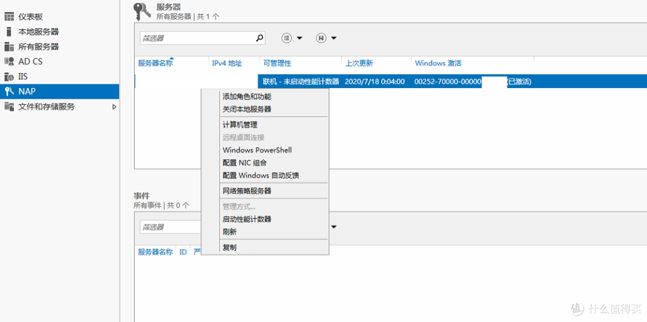Expand 文件和存储服务 submenu arrow
This screenshot has width=647, height=322.
pos(114,107)
